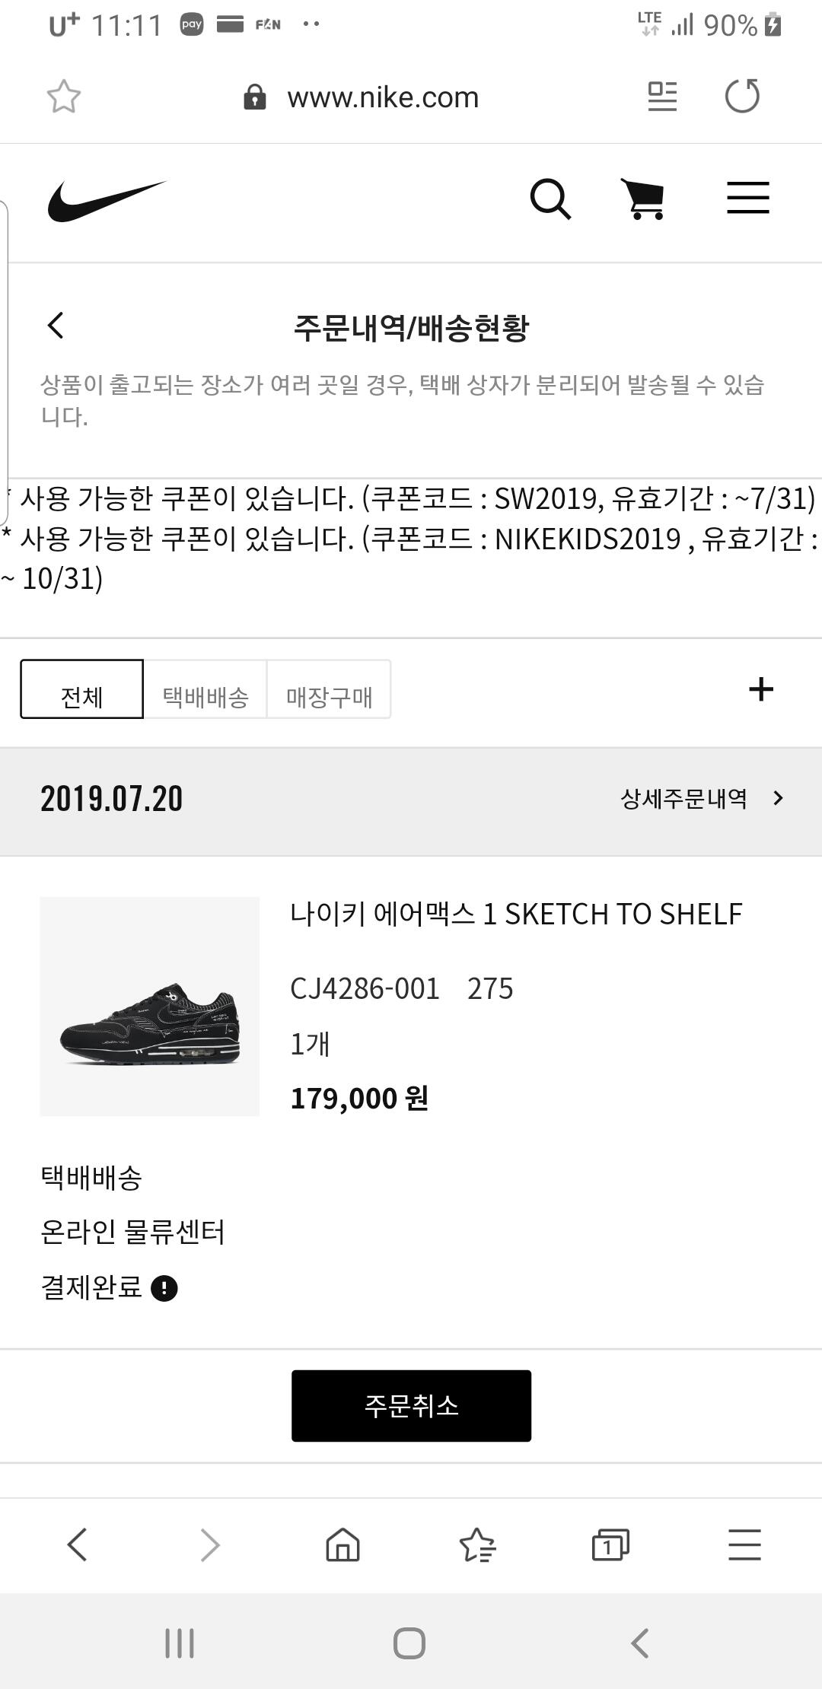Image resolution: width=822 pixels, height=1689 pixels.
Task: Tap the payment status info icon
Action: [164, 1288]
